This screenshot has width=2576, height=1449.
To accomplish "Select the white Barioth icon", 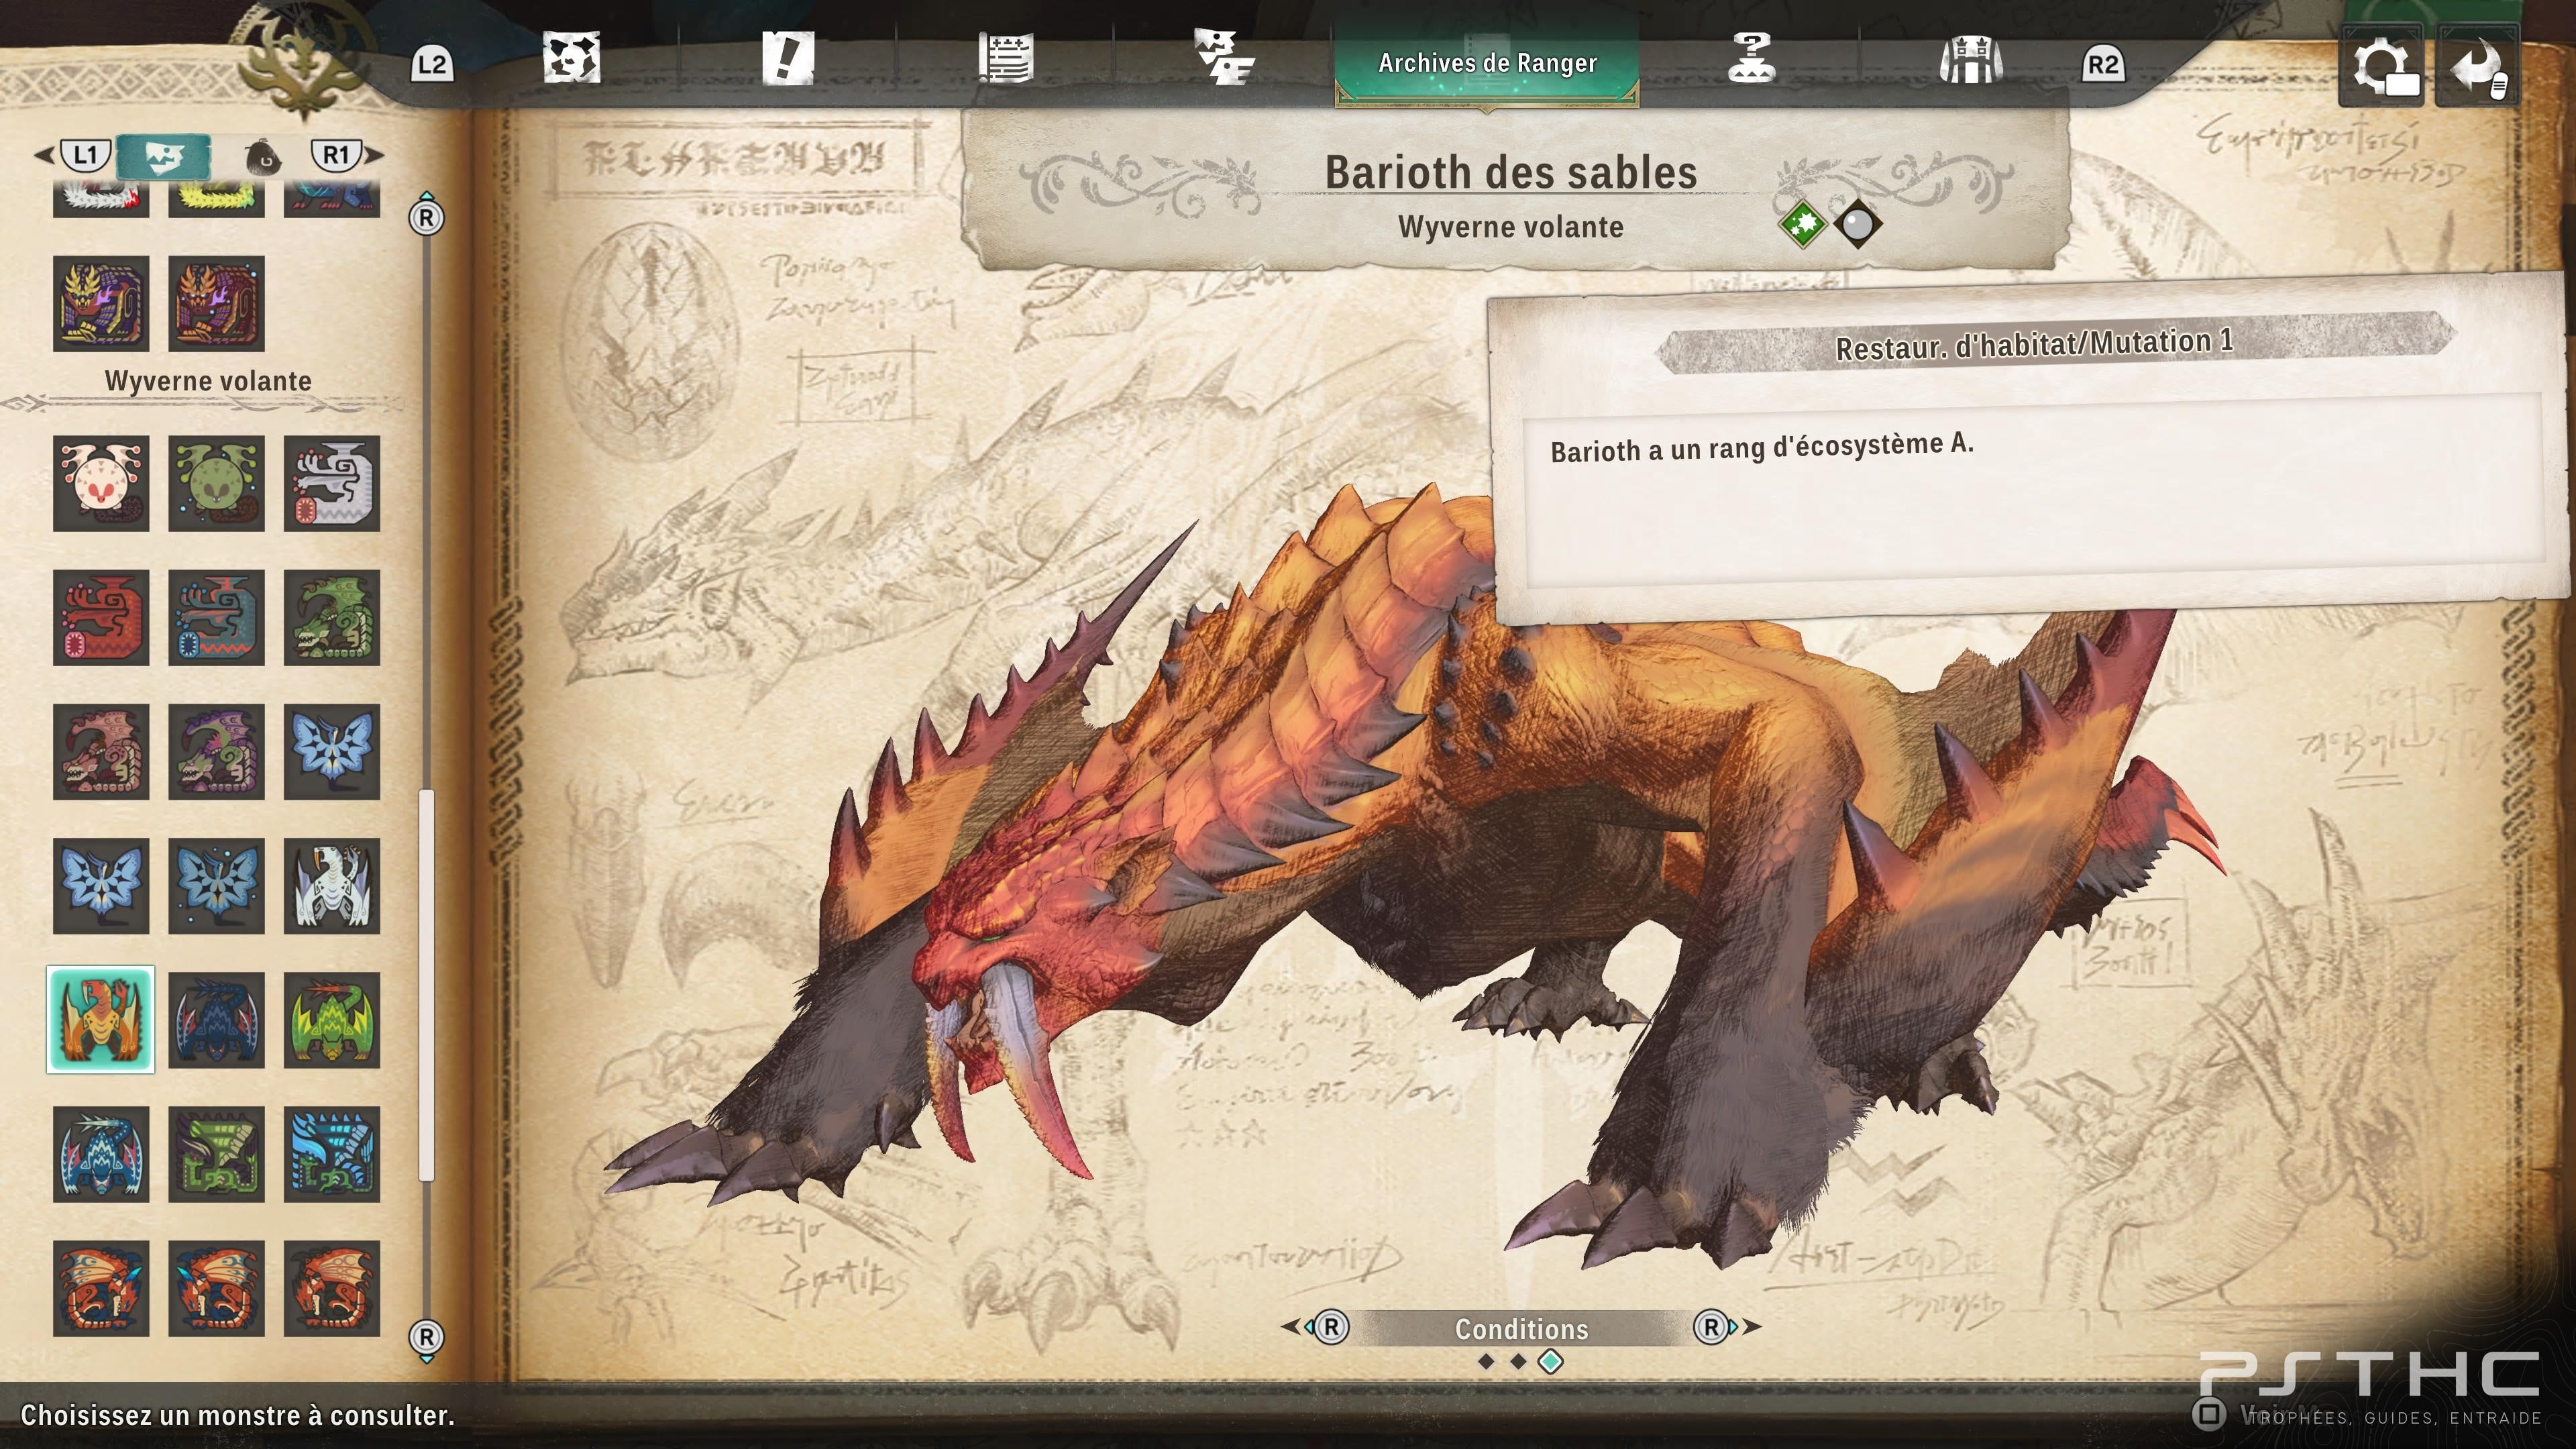I will [332, 886].
